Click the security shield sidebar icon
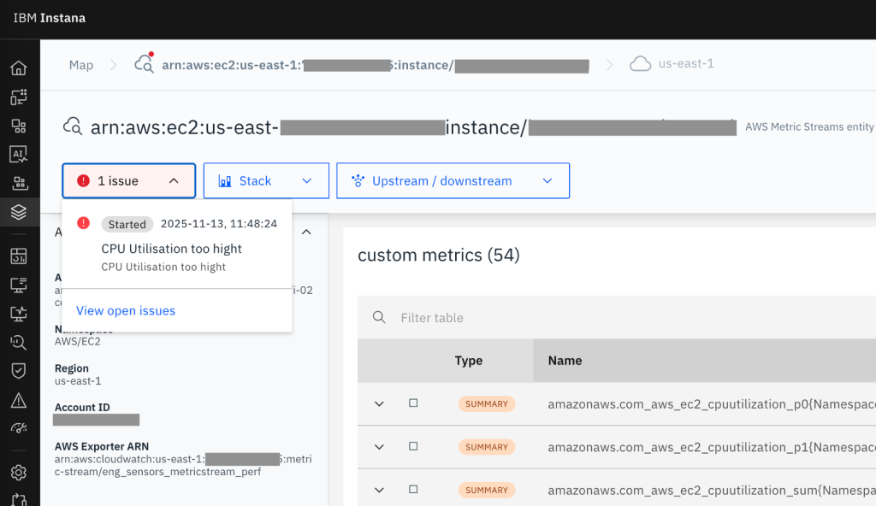Image resolution: width=876 pixels, height=506 pixels. click(19, 369)
